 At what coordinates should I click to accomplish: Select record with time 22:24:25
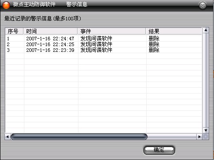(x=103, y=44)
